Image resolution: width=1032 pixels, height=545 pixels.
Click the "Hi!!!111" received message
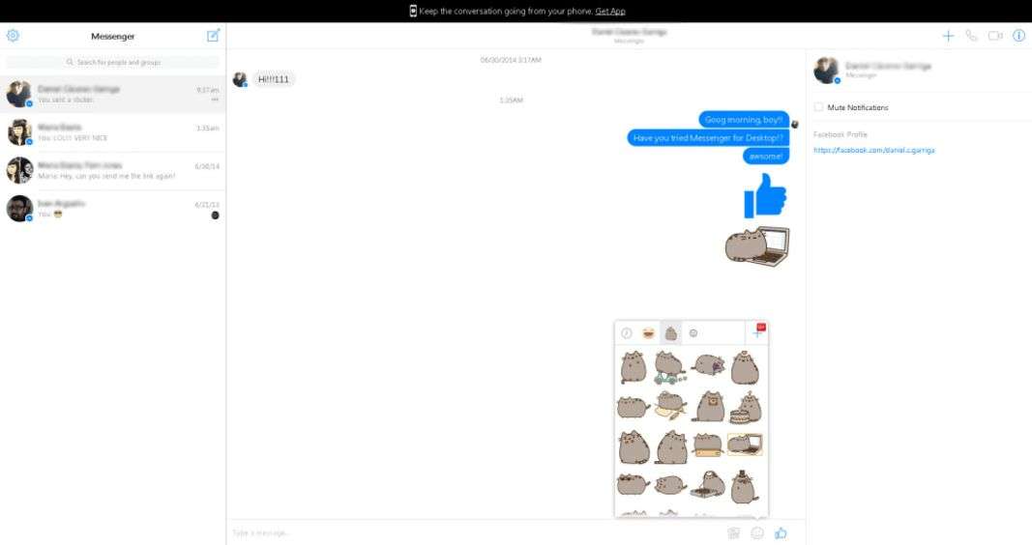pyautogui.click(x=273, y=79)
